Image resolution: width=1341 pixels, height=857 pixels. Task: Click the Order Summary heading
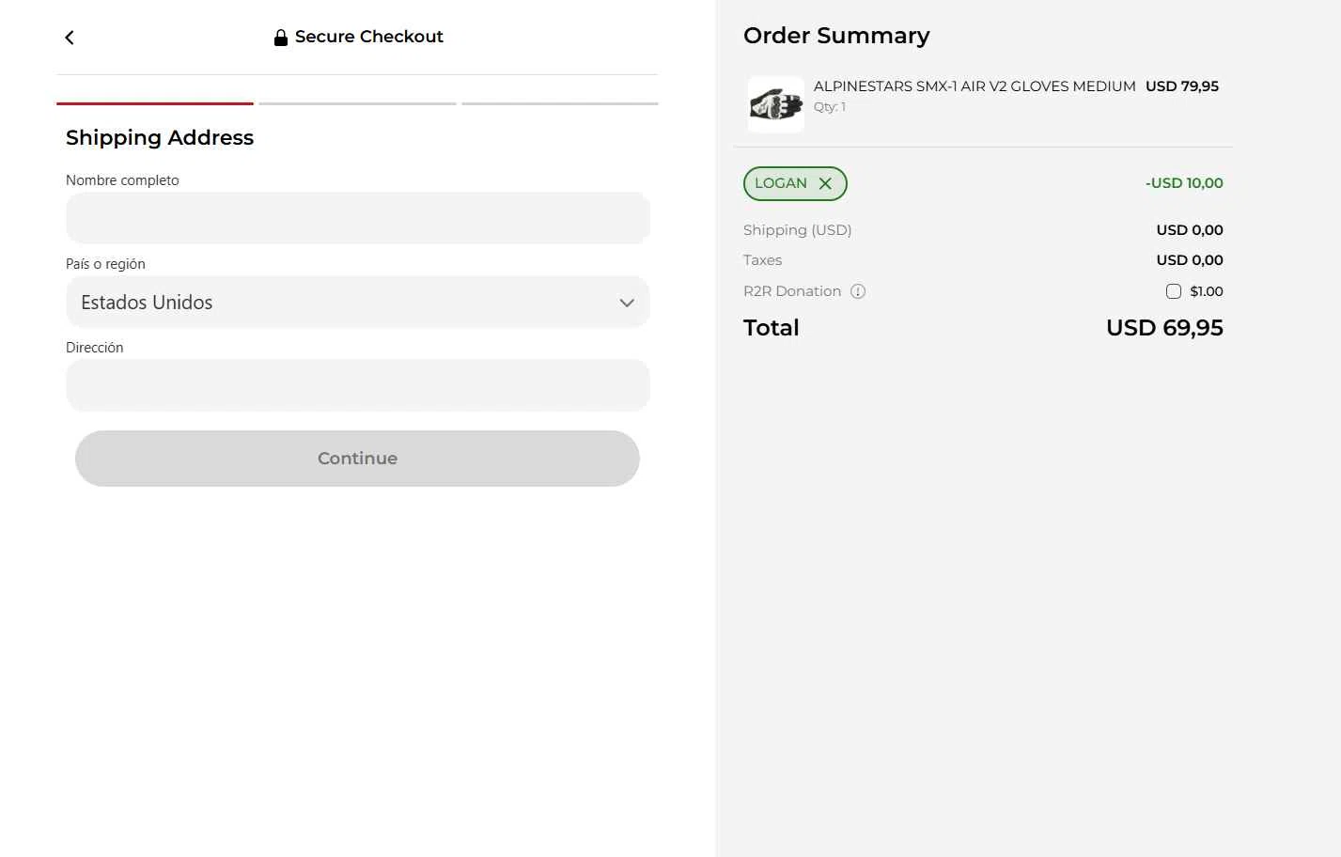click(x=836, y=36)
